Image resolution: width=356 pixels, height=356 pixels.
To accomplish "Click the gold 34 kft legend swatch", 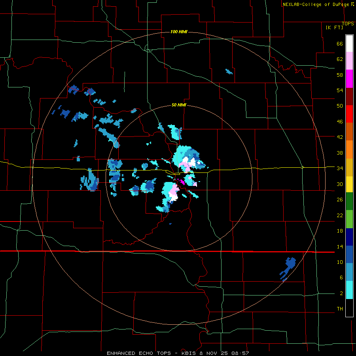I will pyautogui.click(x=349, y=167).
